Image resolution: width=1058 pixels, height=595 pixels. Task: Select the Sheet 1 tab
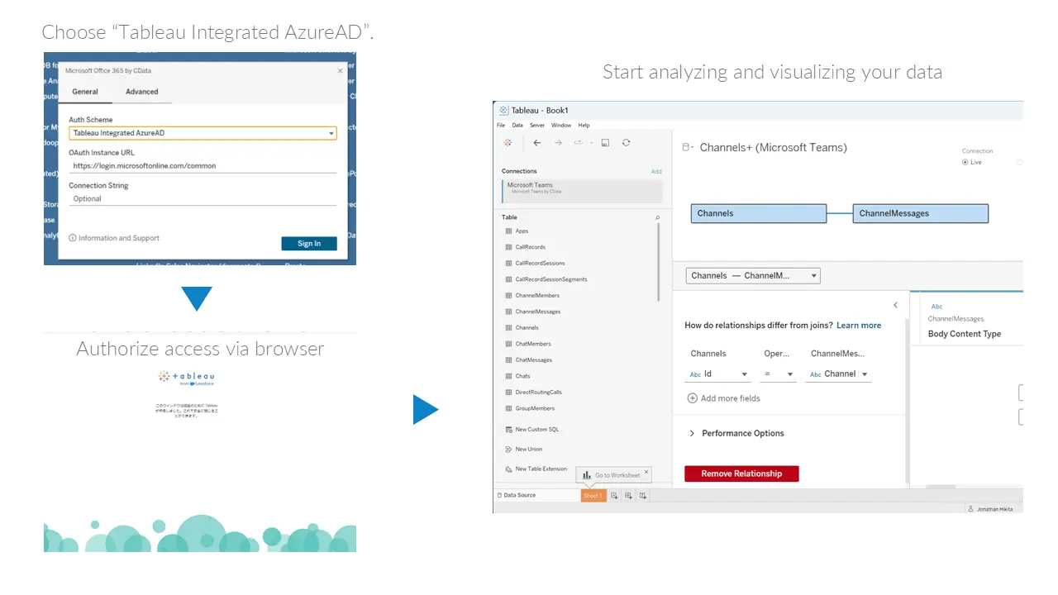593,494
